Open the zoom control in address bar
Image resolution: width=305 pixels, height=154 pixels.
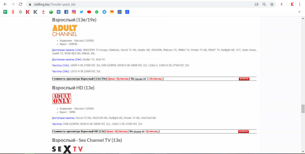click(264, 4)
